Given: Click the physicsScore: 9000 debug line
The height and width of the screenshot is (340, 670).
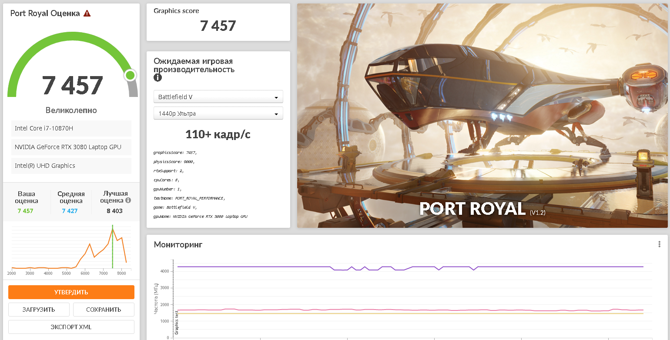Looking at the screenshot, I should [174, 161].
